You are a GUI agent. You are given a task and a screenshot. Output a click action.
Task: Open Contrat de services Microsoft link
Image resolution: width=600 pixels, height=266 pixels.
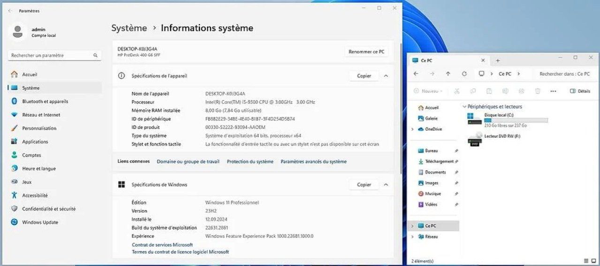pyautogui.click(x=162, y=245)
